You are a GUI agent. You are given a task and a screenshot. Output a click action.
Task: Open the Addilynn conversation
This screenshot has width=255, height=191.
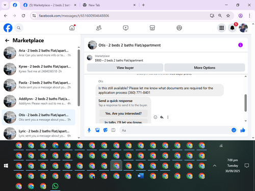[x=38, y=101]
